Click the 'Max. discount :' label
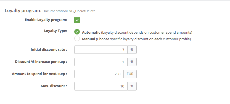 [x=54, y=86]
